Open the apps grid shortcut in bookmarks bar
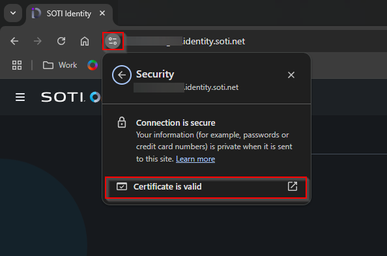 pyautogui.click(x=17, y=65)
